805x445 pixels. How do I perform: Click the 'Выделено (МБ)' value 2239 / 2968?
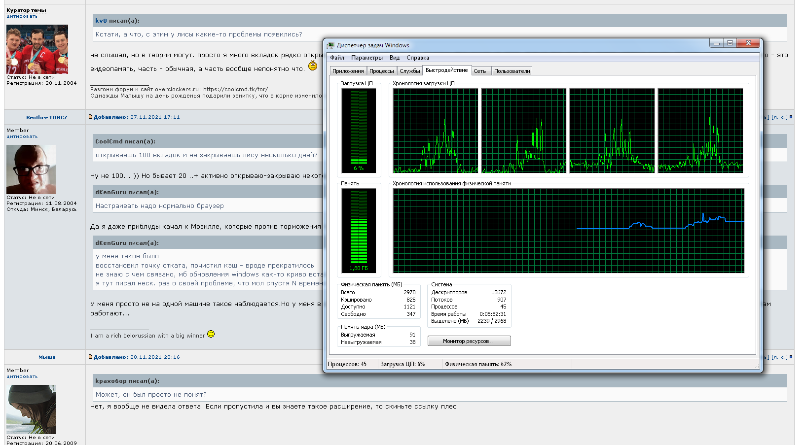coord(492,321)
